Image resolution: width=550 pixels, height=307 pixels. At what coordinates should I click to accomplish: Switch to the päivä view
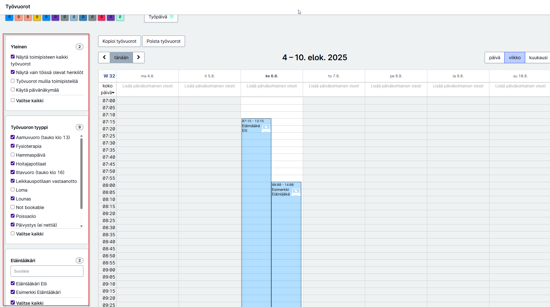(495, 57)
